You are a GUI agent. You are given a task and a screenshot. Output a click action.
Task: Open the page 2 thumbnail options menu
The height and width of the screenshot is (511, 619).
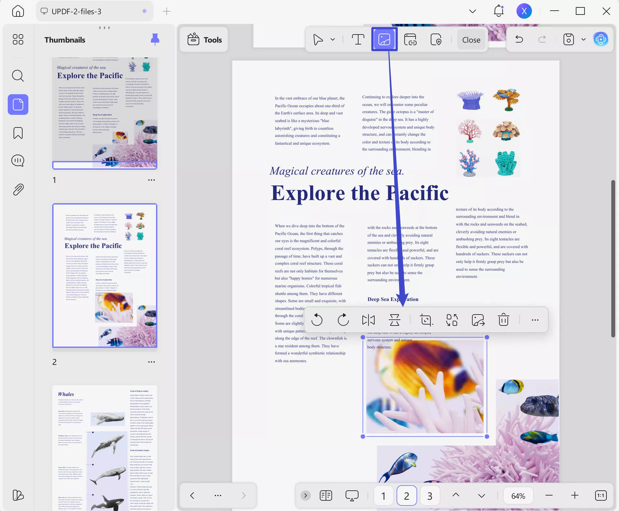click(x=151, y=362)
